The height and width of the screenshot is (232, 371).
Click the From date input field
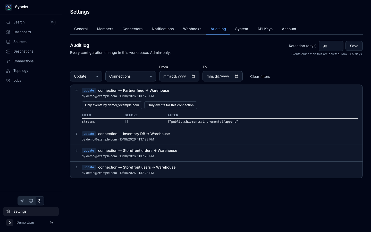[x=179, y=76]
